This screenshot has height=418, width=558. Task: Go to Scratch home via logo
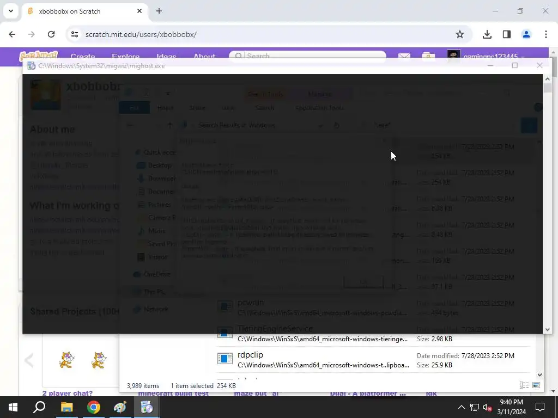pyautogui.click(x=39, y=55)
